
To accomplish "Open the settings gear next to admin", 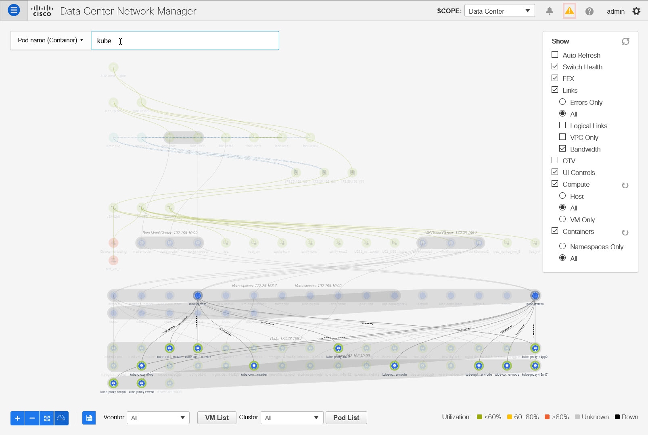I will (x=636, y=11).
